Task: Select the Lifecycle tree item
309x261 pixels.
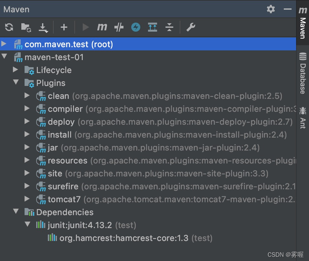Action: (54, 70)
